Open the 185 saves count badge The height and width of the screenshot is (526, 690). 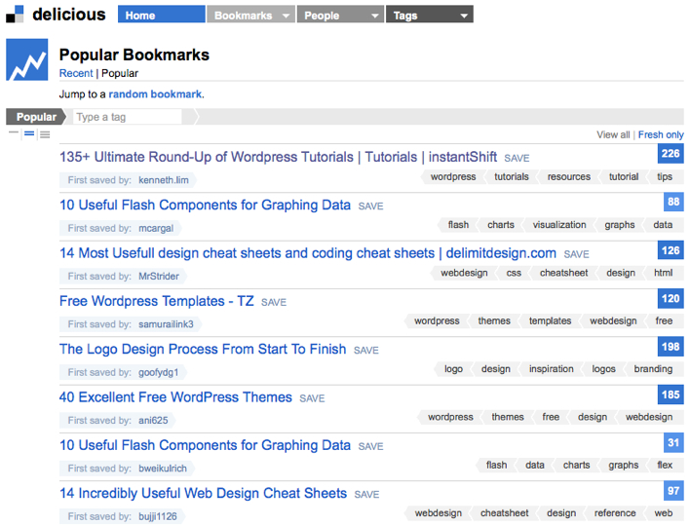coord(671,394)
